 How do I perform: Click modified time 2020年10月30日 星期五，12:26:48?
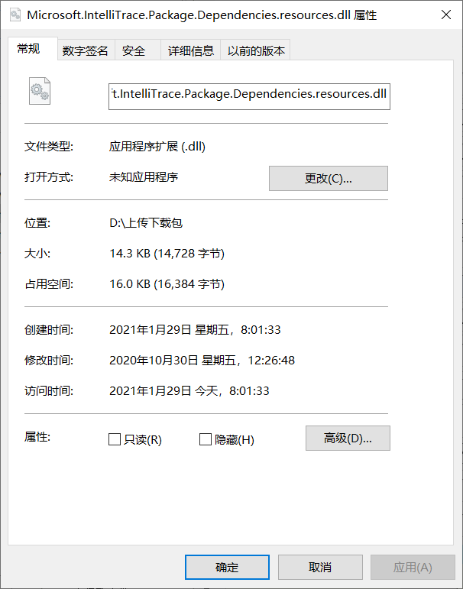(202, 361)
